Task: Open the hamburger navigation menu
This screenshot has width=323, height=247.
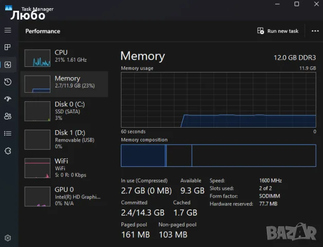Action: (x=8, y=30)
